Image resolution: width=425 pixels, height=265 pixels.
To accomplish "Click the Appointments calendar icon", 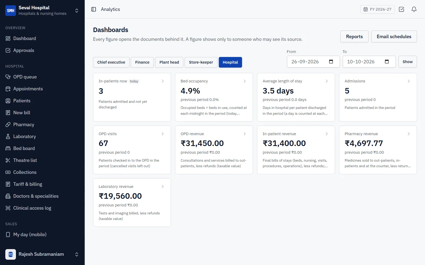I will pyautogui.click(x=8, y=89).
